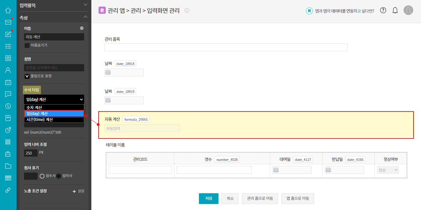Go to Home in the left sidebar

click(x=8, y=10)
